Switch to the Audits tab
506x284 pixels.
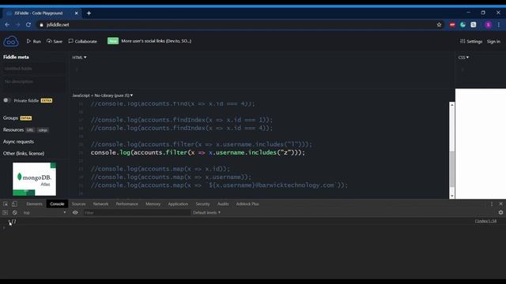[223, 204]
